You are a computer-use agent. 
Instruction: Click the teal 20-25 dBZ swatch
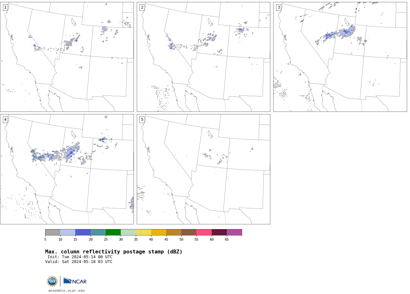click(x=98, y=232)
